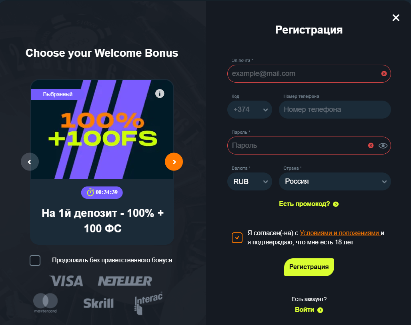The width and height of the screenshot is (411, 325).
Task: Click the left carousel arrow for bonuses
Action: point(30,162)
